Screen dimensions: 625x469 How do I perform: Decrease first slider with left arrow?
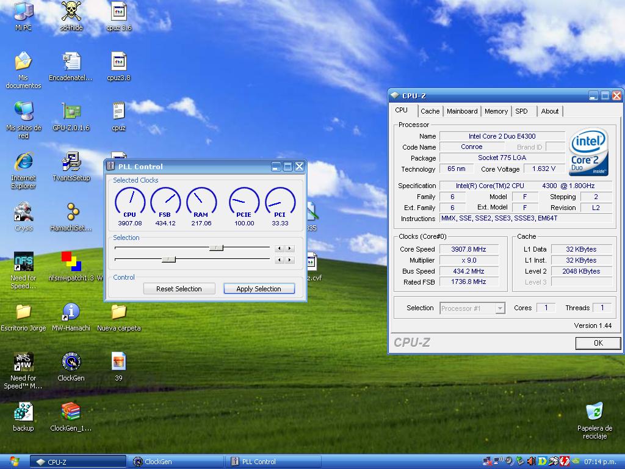coord(280,249)
